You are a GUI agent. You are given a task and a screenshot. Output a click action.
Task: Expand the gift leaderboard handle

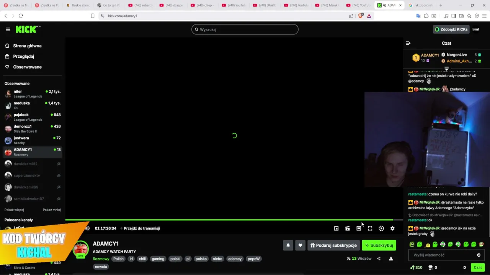tap(446, 69)
